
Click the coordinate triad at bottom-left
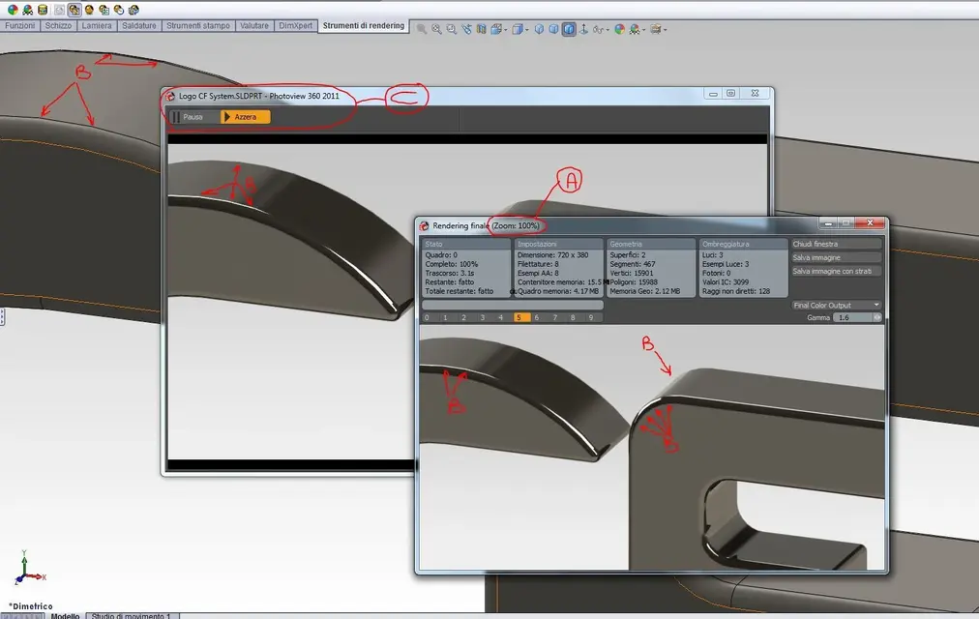[27, 568]
